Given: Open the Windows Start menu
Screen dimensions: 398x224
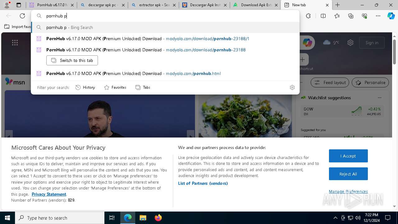Looking at the screenshot, I should [7, 218].
